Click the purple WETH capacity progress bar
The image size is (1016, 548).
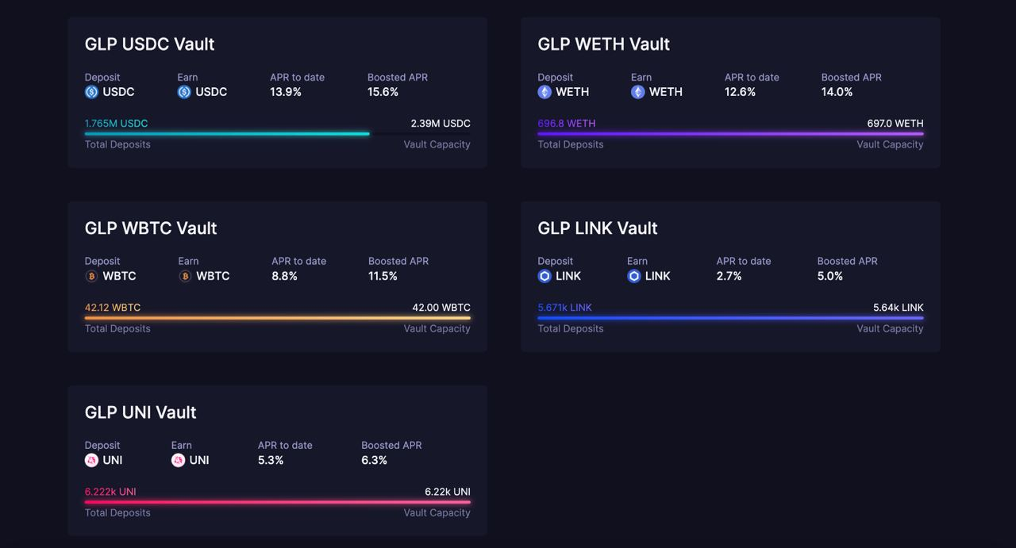[x=730, y=134]
